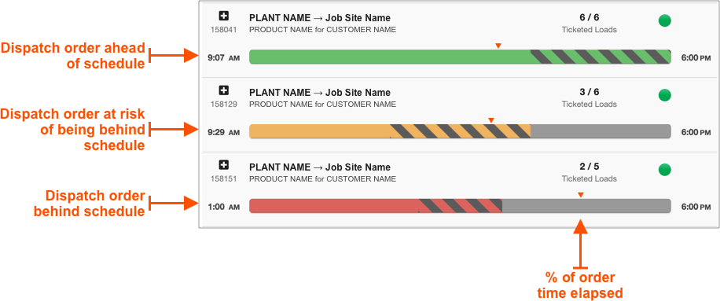720x301 pixels.
Task: Click the green ahead-of-schedule progress bar
Action: [460, 57]
